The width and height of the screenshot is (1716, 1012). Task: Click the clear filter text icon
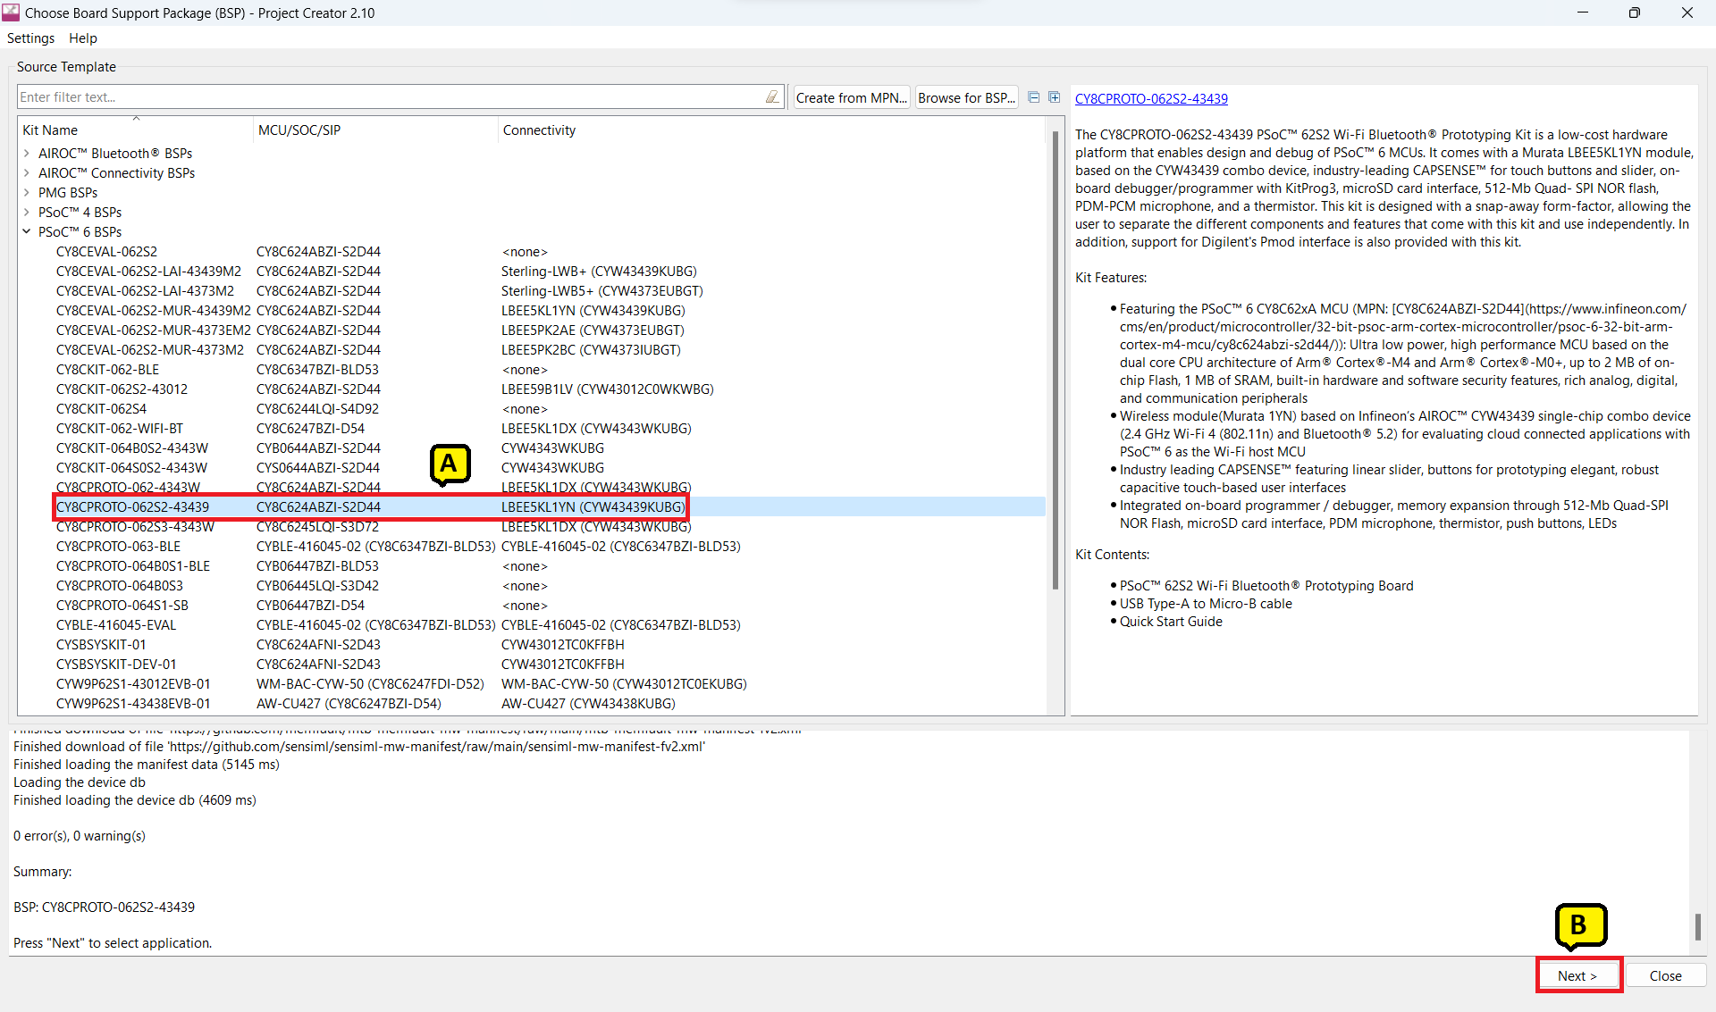click(772, 97)
